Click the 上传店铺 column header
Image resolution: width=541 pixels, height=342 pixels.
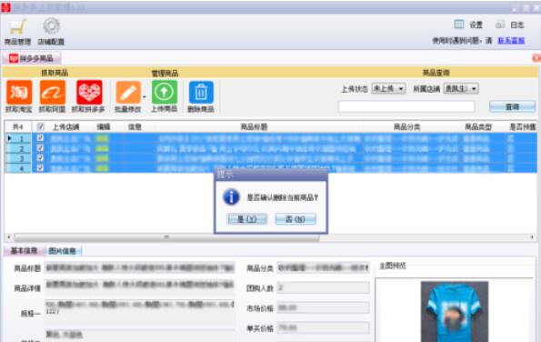click(x=65, y=127)
